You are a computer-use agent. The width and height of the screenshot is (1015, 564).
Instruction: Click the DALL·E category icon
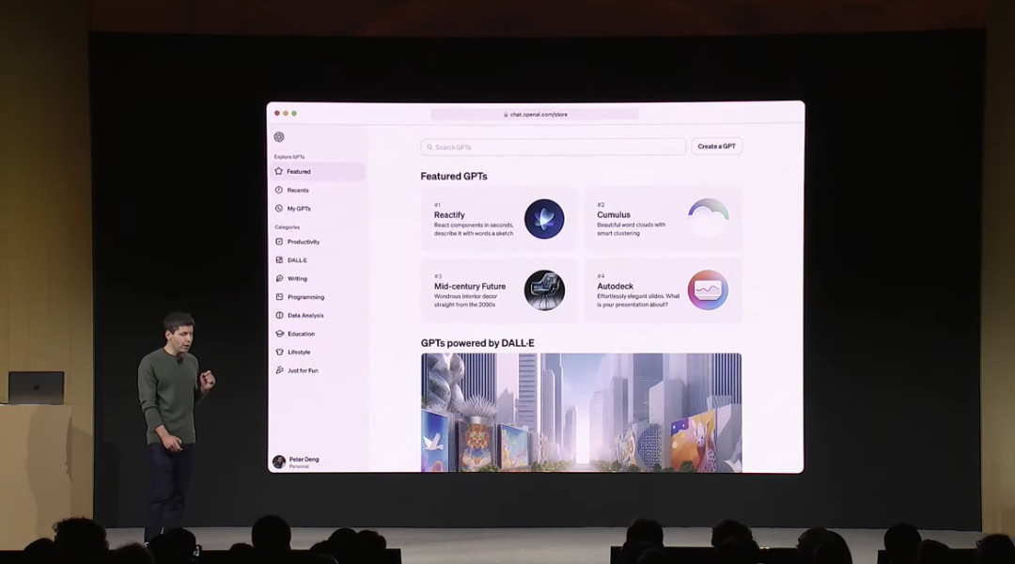coord(279,259)
